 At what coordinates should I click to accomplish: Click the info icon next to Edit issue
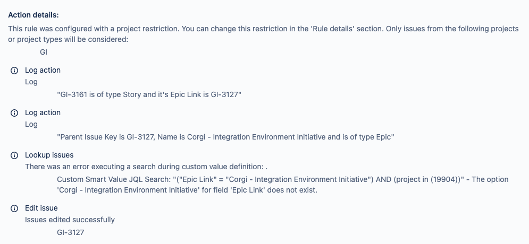[x=14, y=208]
